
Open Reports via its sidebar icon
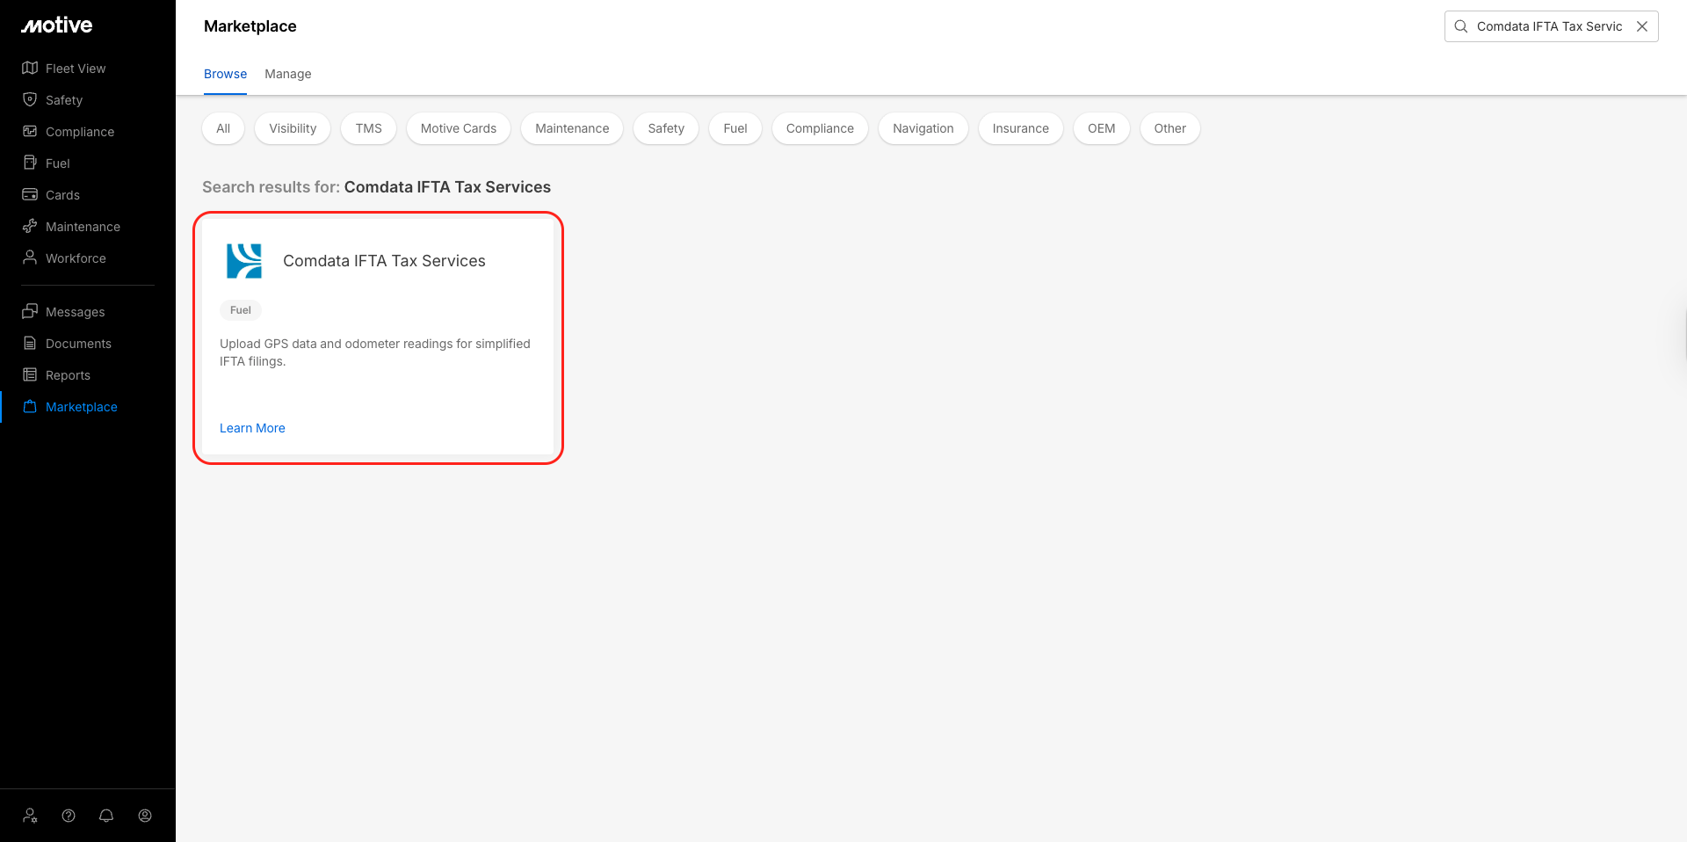click(30, 374)
